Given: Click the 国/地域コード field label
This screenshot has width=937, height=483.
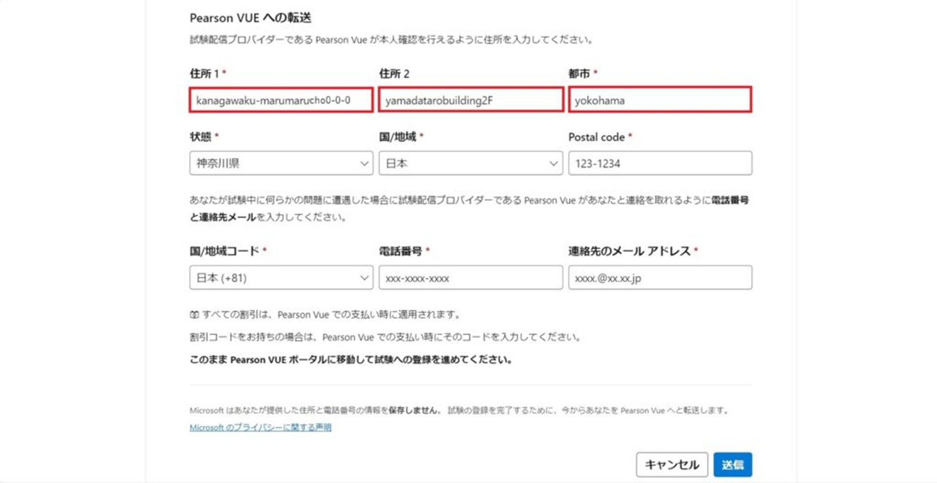Looking at the screenshot, I should [224, 251].
